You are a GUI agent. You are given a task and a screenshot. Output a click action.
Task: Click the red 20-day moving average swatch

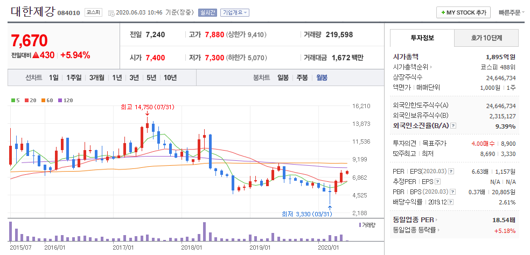26,100
